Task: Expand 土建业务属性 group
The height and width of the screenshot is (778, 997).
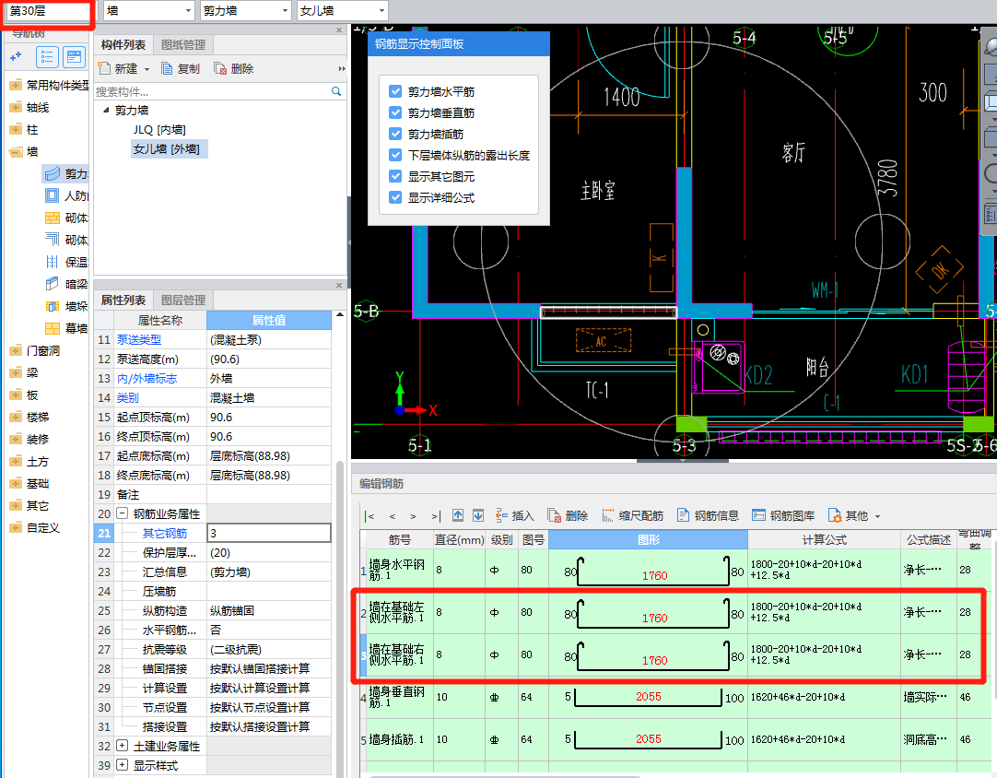Action: (x=122, y=746)
